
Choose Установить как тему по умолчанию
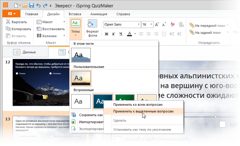tap(144, 130)
